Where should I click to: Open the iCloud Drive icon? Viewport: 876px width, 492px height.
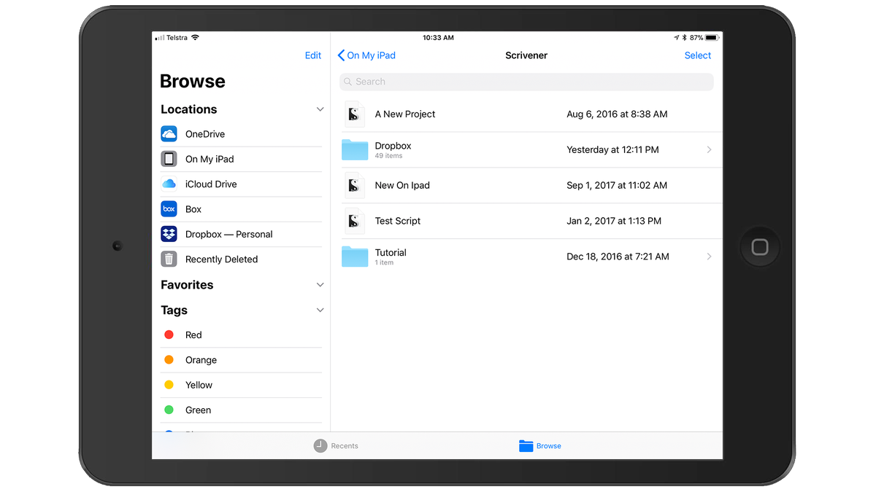coord(169,184)
